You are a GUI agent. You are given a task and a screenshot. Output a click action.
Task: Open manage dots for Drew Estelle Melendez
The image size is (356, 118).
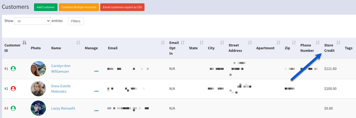96,92
